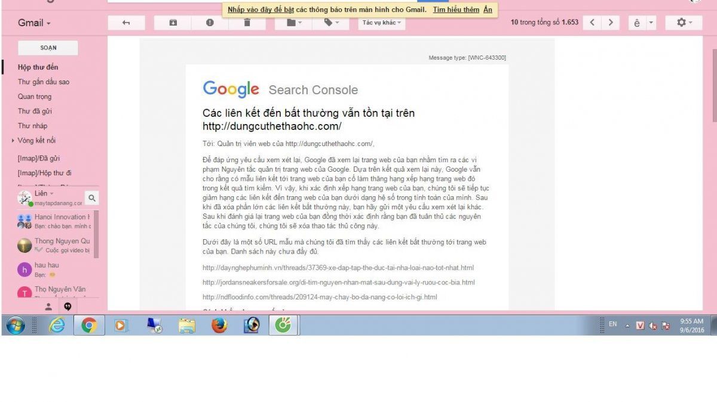Viewport: 717px width, 402px height.
Task: Open the jordansneakersforsale.org sample URL
Action: click(339, 282)
